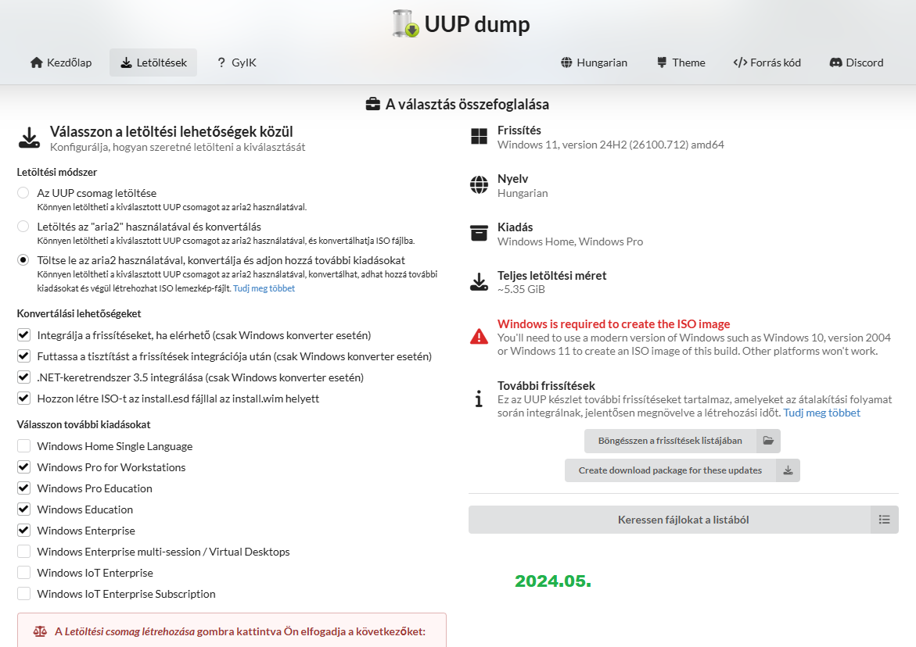The height and width of the screenshot is (647, 916).
Task: Follow the Tudj meg többet link under További frissítések
Action: [821, 413]
